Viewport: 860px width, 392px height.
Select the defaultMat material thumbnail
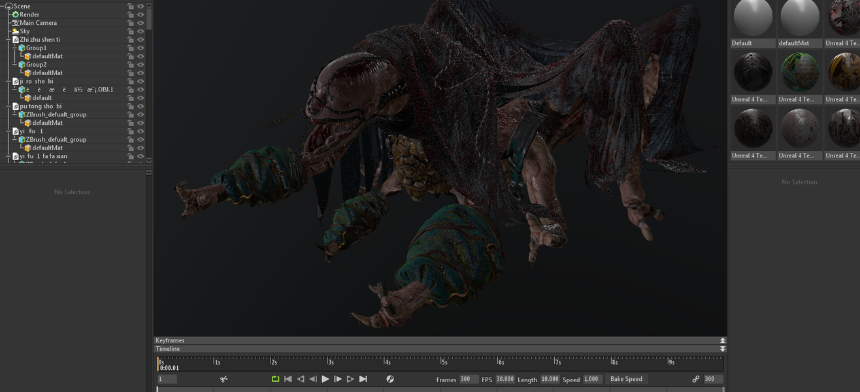[x=799, y=19]
